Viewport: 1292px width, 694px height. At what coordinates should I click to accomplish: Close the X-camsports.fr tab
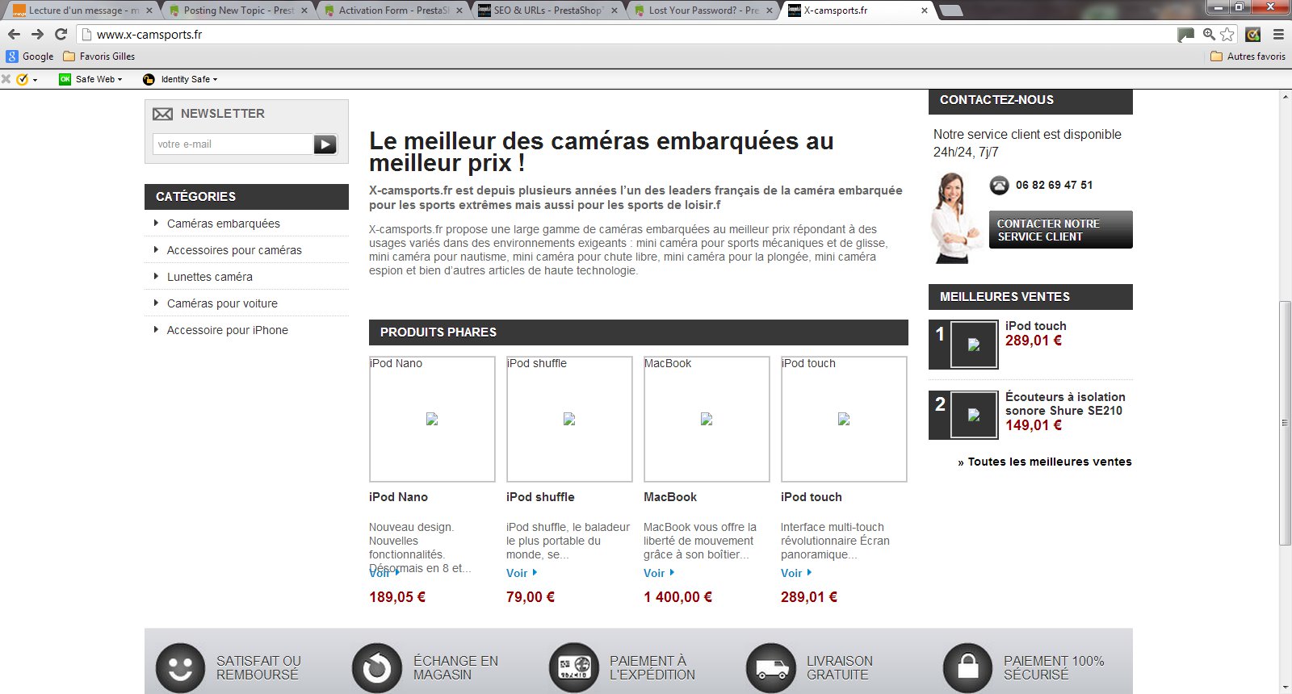pyautogui.click(x=925, y=10)
